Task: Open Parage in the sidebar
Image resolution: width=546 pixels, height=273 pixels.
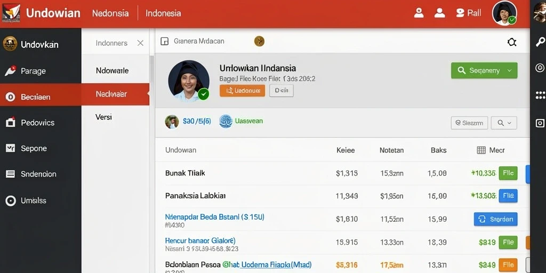Action: coord(41,71)
